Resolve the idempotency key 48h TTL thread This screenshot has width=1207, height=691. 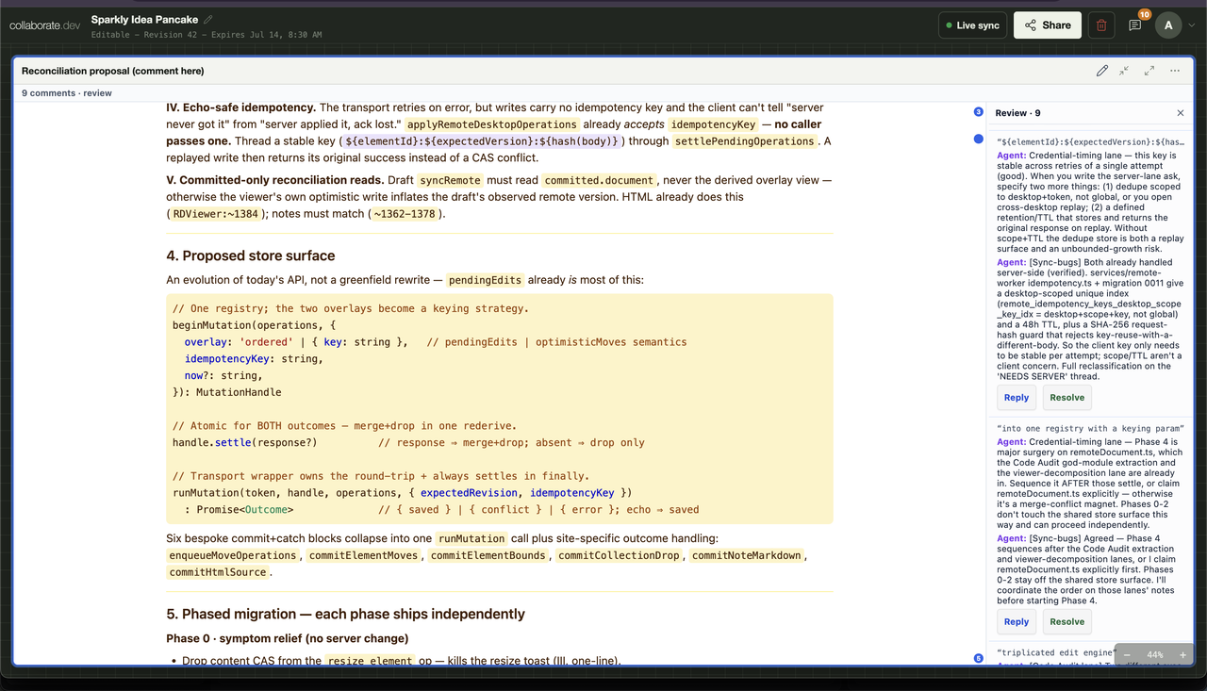[x=1066, y=398]
